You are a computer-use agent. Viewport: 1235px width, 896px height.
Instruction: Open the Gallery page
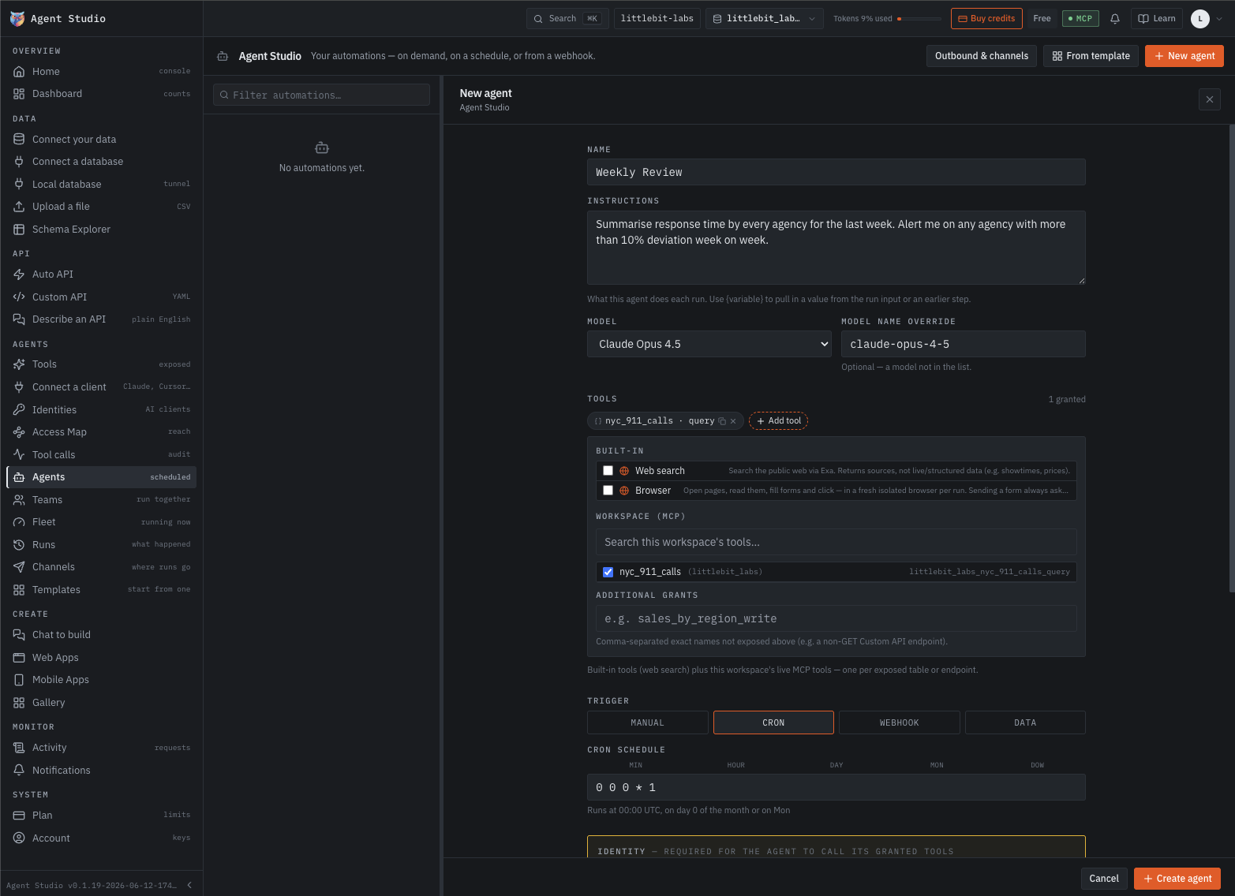(101, 703)
